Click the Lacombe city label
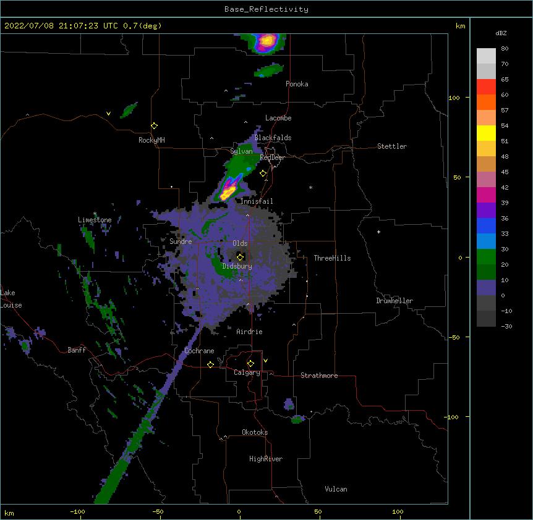Screen dimensions: 533x520 278,118
